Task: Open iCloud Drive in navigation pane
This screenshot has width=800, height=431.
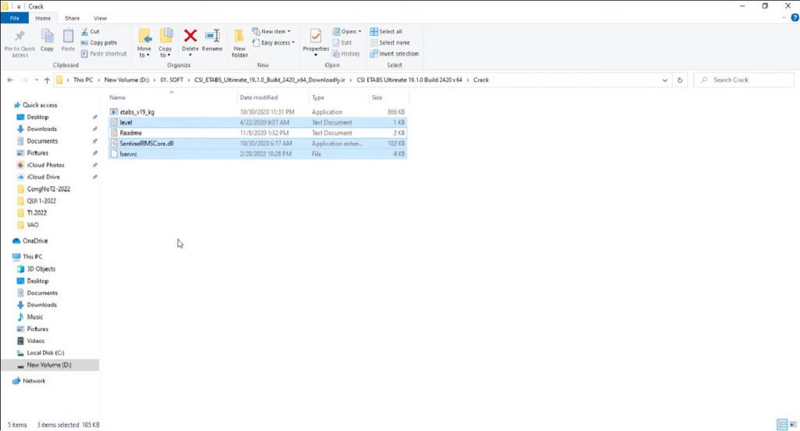Action: 43,177
